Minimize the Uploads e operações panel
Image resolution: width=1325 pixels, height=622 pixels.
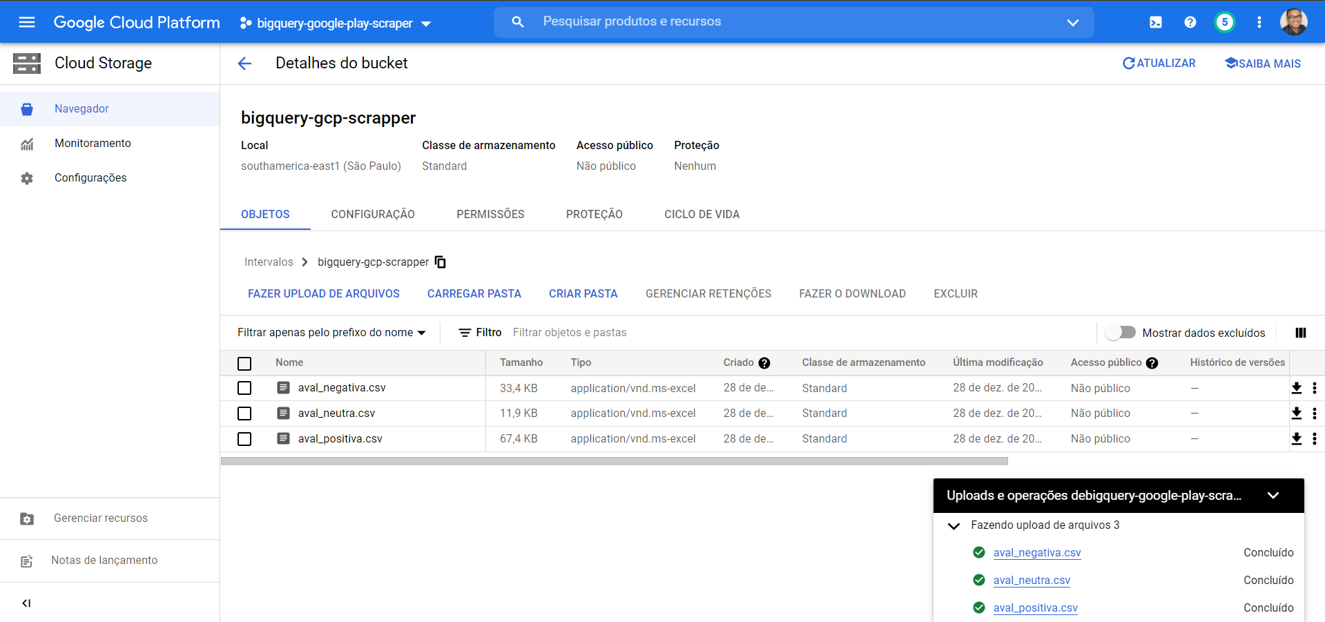tap(1274, 495)
